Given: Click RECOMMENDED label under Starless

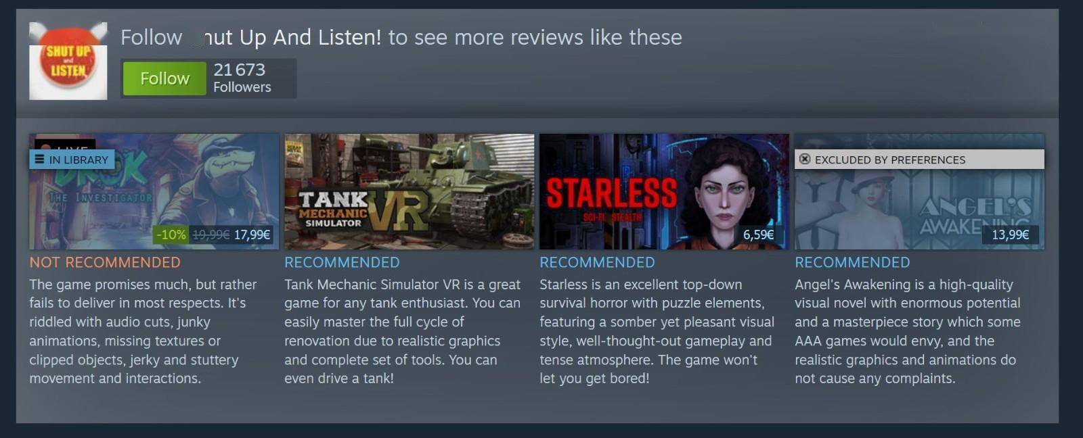Looking at the screenshot, I should (x=597, y=262).
